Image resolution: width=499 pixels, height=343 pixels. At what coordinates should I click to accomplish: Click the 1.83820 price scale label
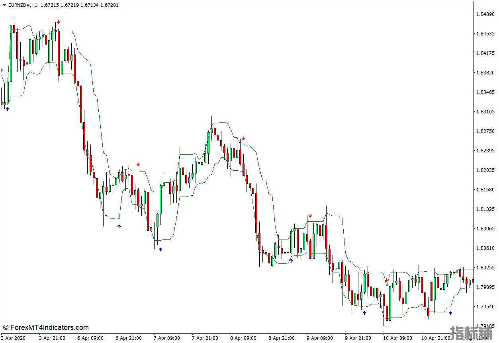pos(485,73)
